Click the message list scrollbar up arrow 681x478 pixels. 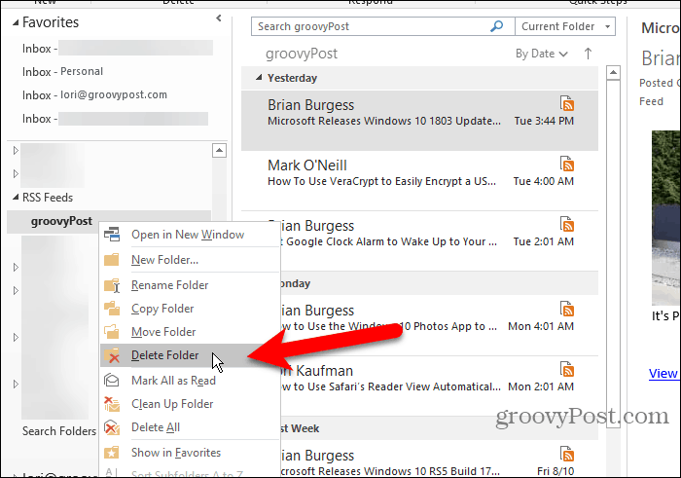613,72
